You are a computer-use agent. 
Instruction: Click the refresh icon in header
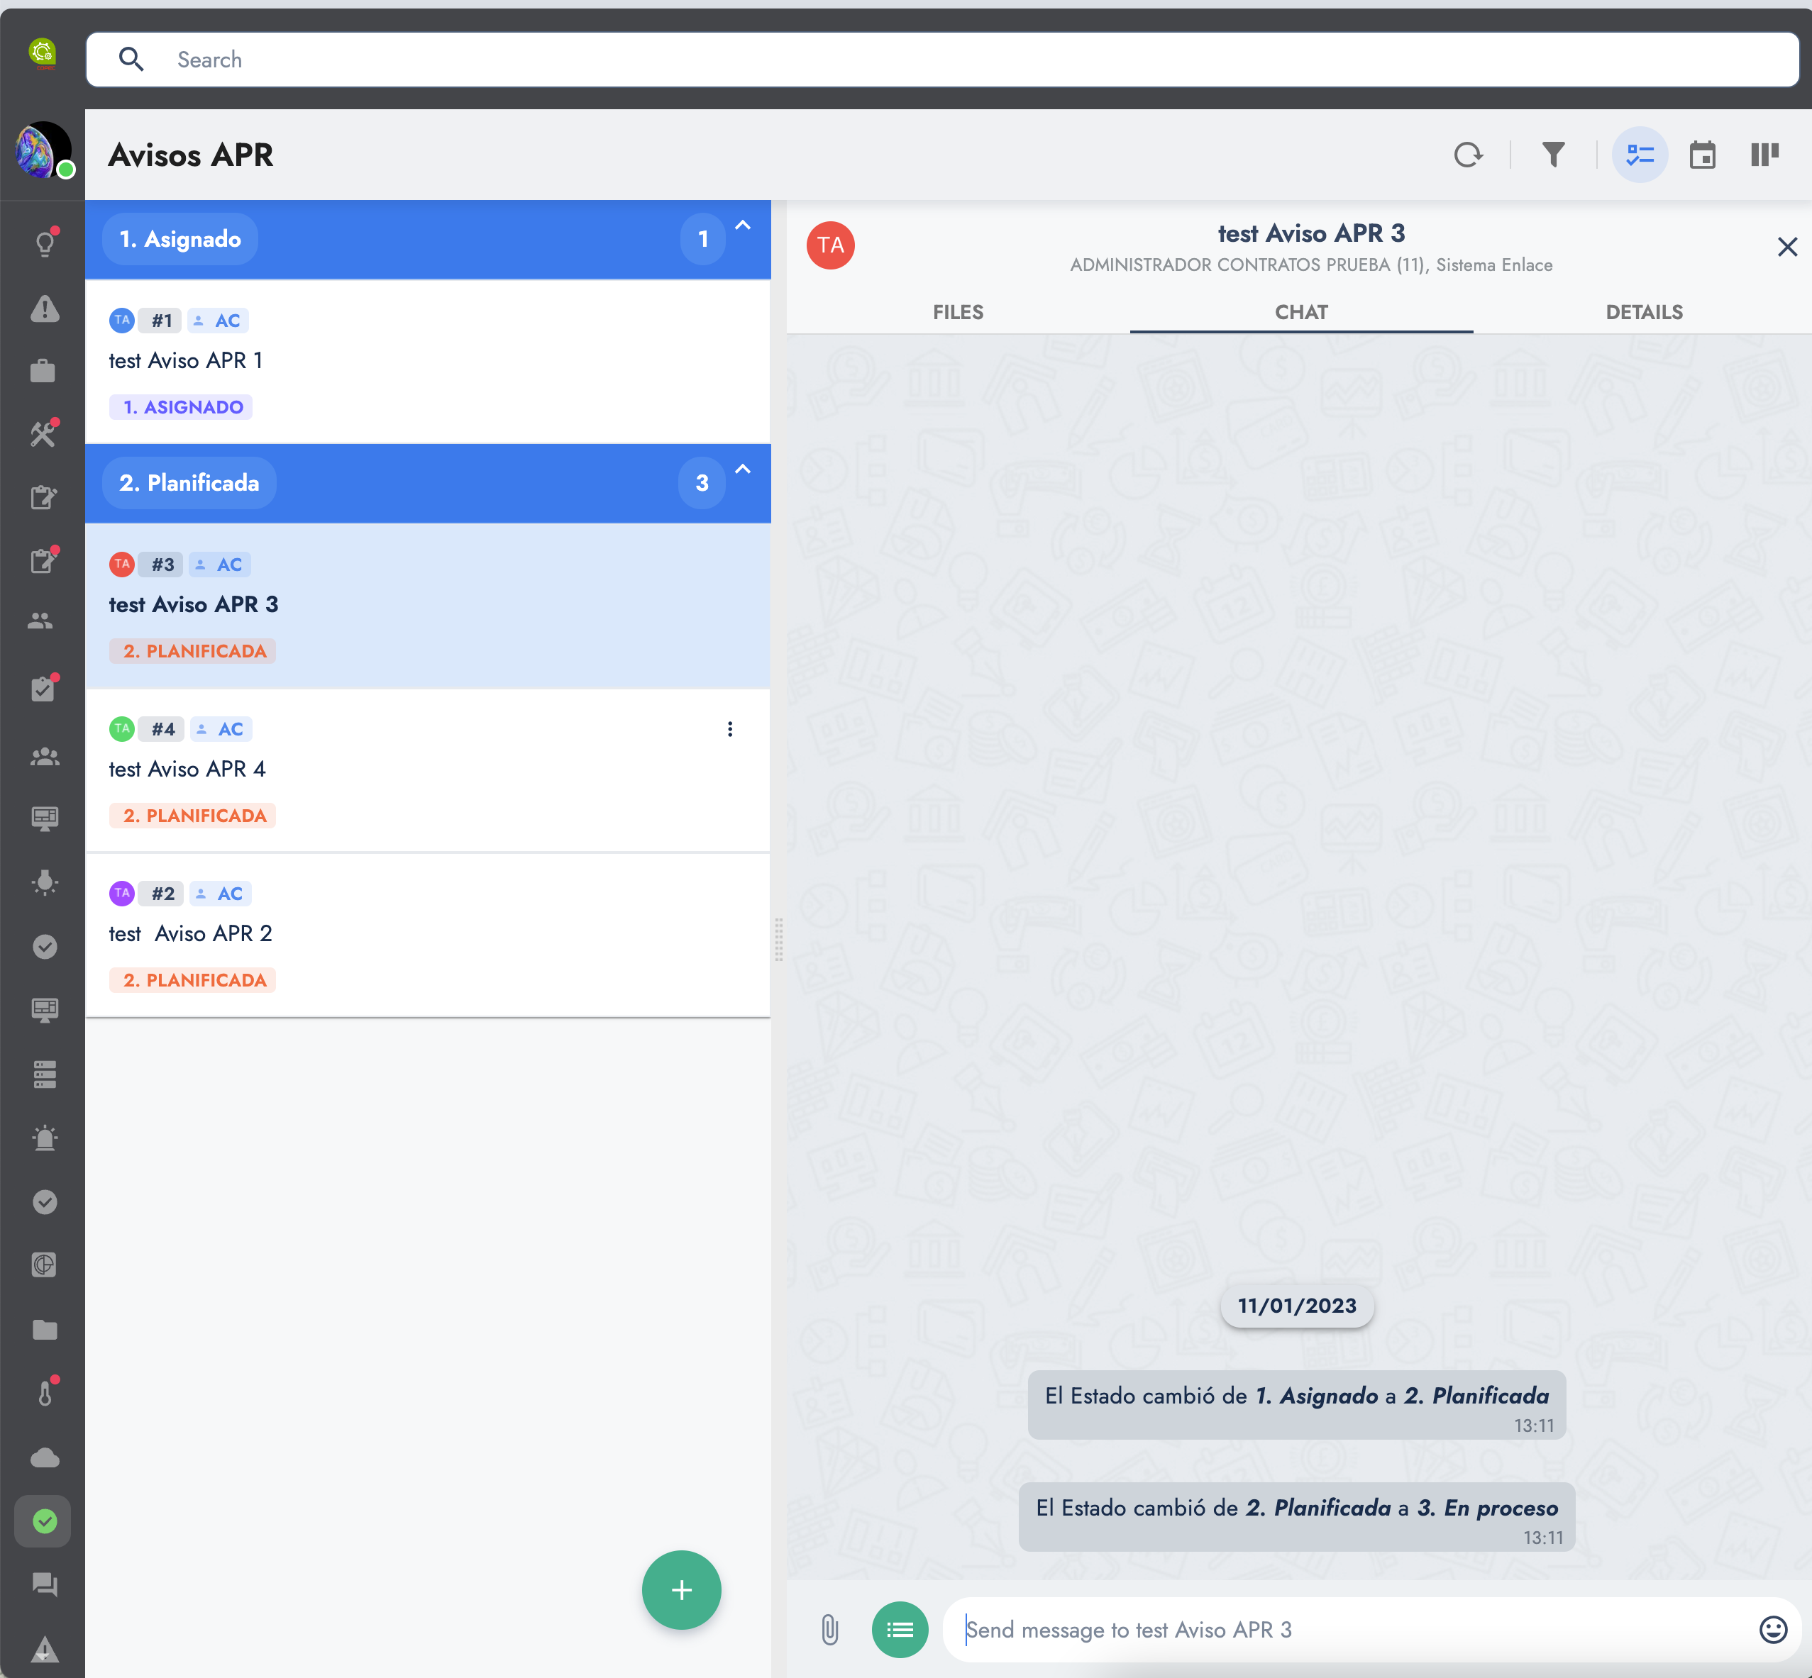(1467, 155)
